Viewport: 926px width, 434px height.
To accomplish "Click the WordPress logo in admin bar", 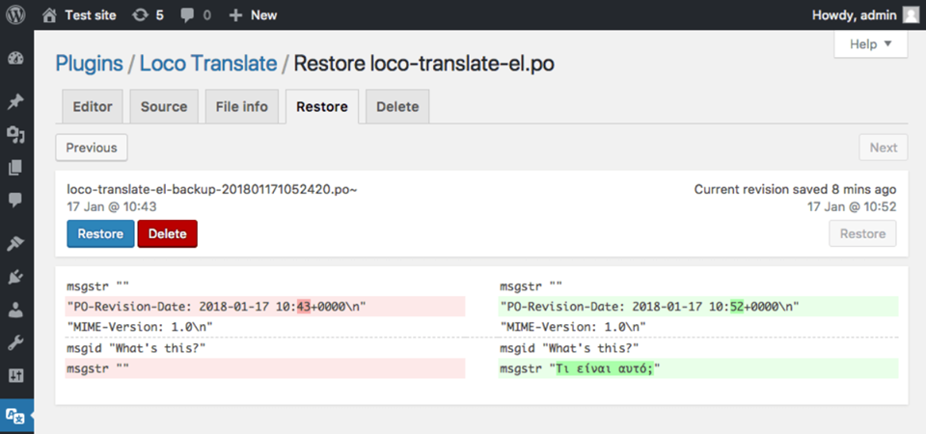I will click(15, 14).
